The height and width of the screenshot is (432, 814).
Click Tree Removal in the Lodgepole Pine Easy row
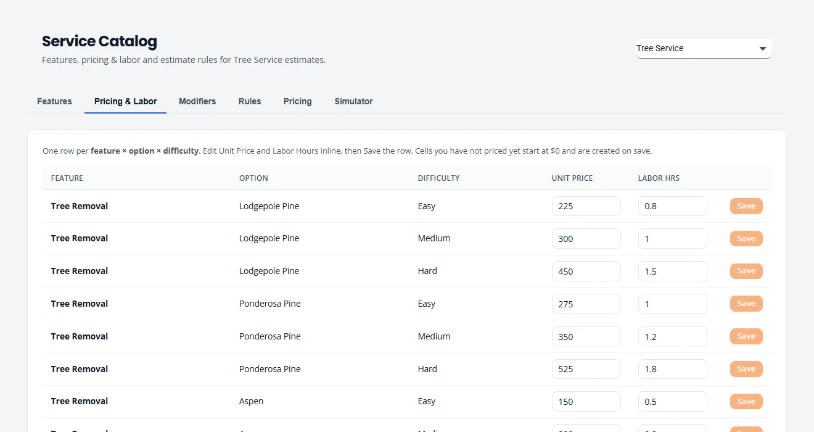80,206
